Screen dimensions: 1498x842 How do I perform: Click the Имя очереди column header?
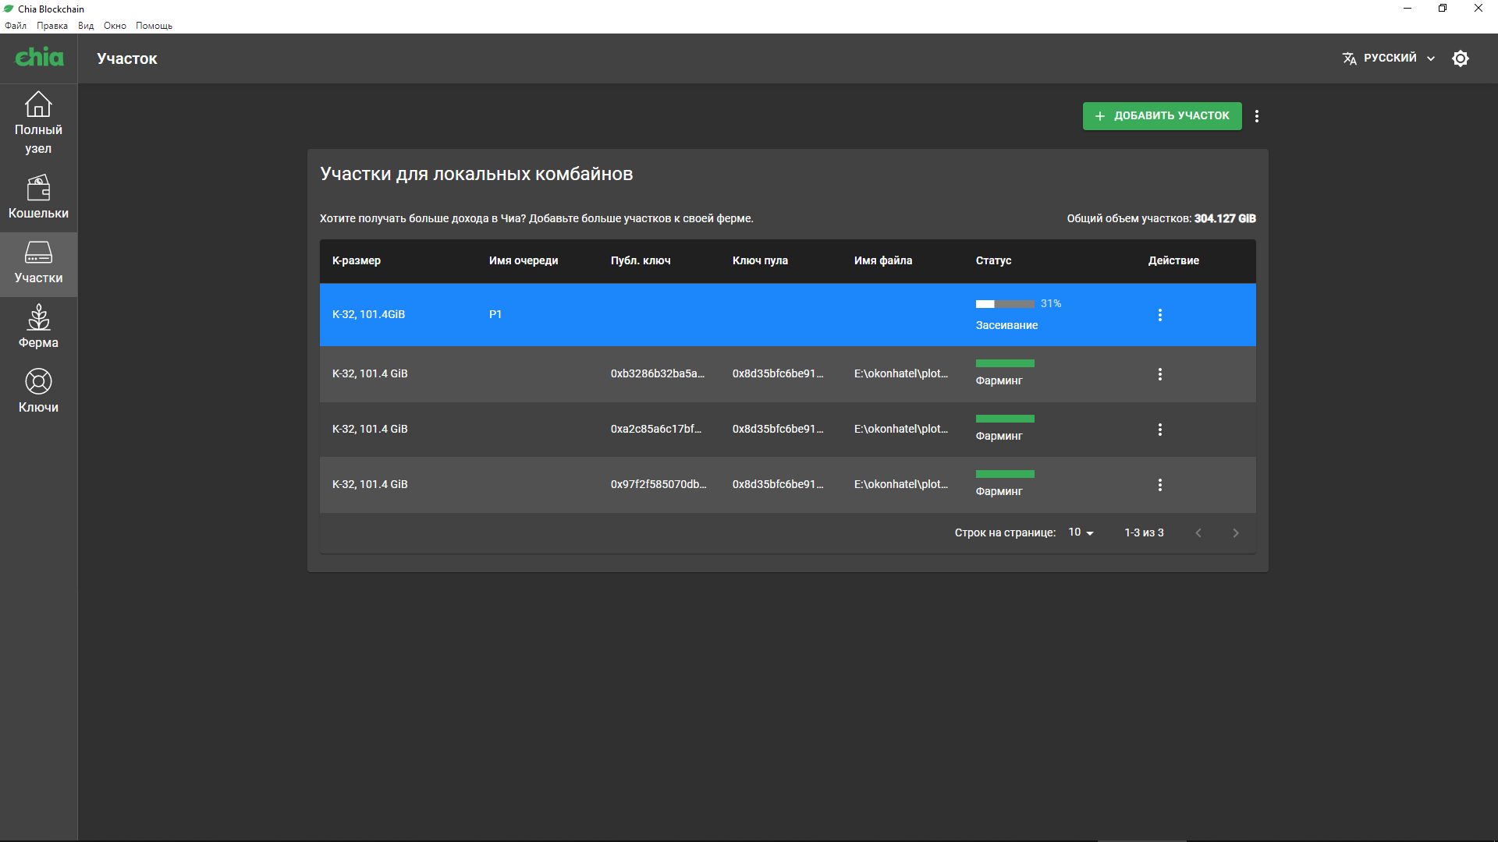pos(524,261)
